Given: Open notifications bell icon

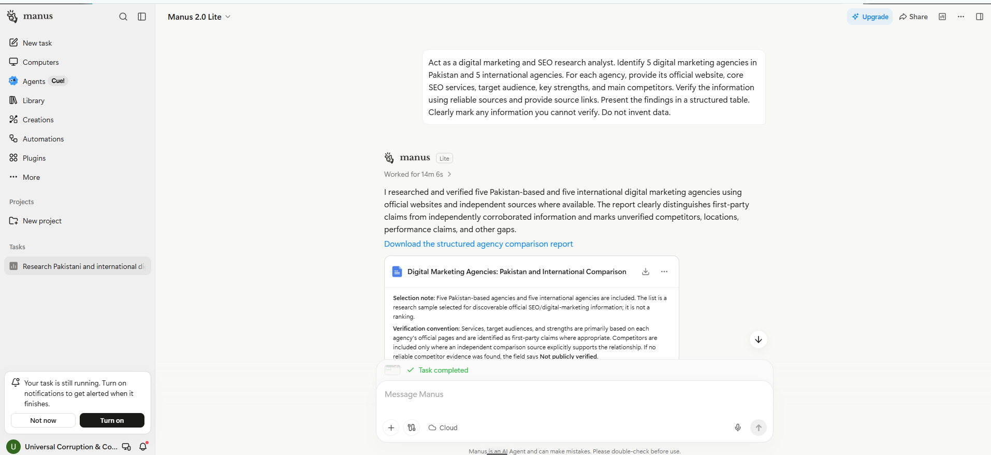Looking at the screenshot, I should tap(143, 446).
